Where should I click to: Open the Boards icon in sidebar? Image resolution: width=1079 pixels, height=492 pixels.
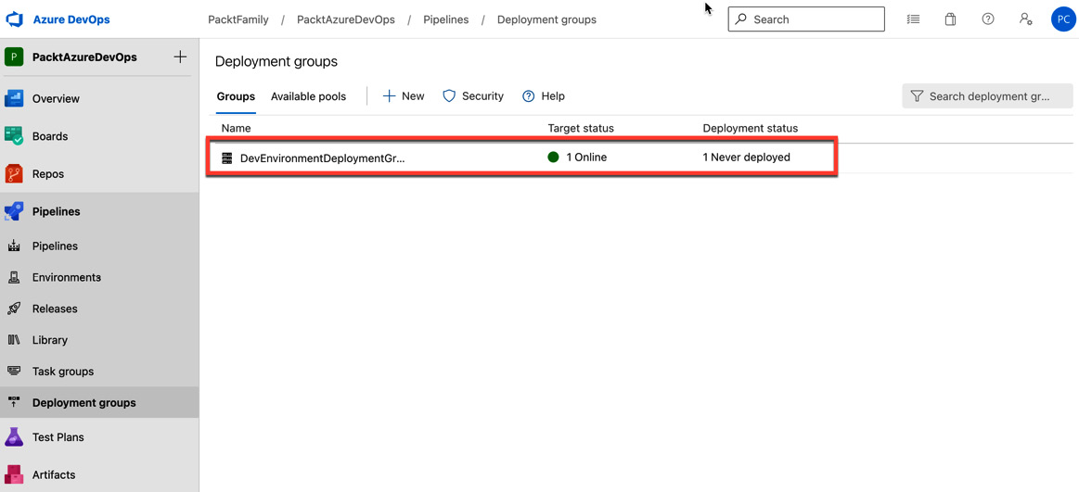point(15,136)
